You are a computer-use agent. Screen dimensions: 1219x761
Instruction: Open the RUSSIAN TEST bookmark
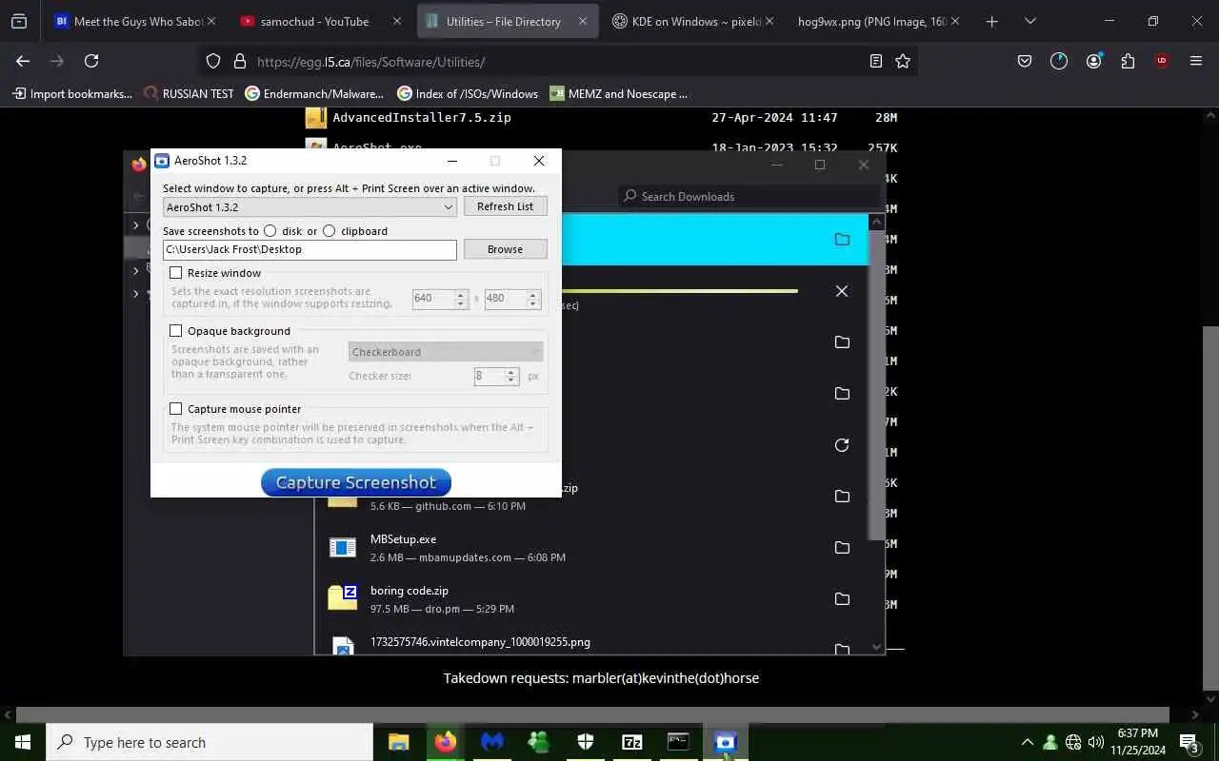[x=189, y=93]
